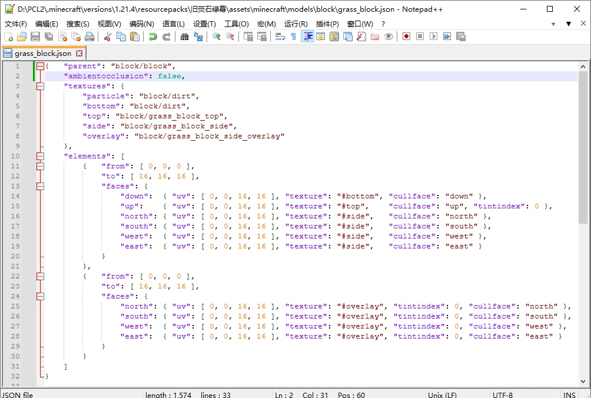Show Function List panel icon
The height and width of the screenshot is (398, 591).
click(361, 37)
